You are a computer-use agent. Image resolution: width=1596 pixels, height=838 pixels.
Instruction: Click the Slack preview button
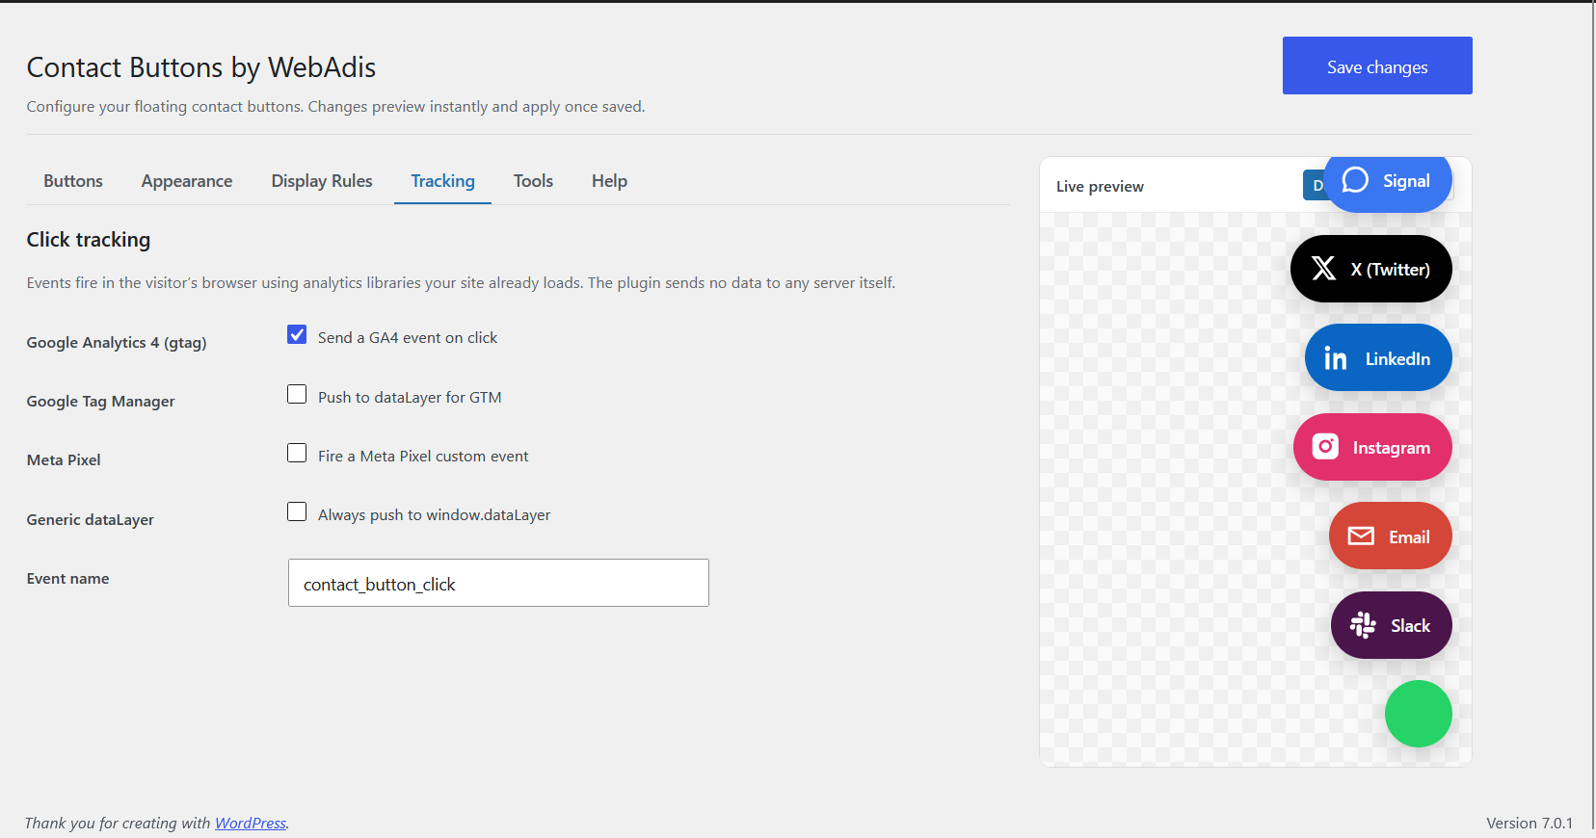tap(1392, 625)
